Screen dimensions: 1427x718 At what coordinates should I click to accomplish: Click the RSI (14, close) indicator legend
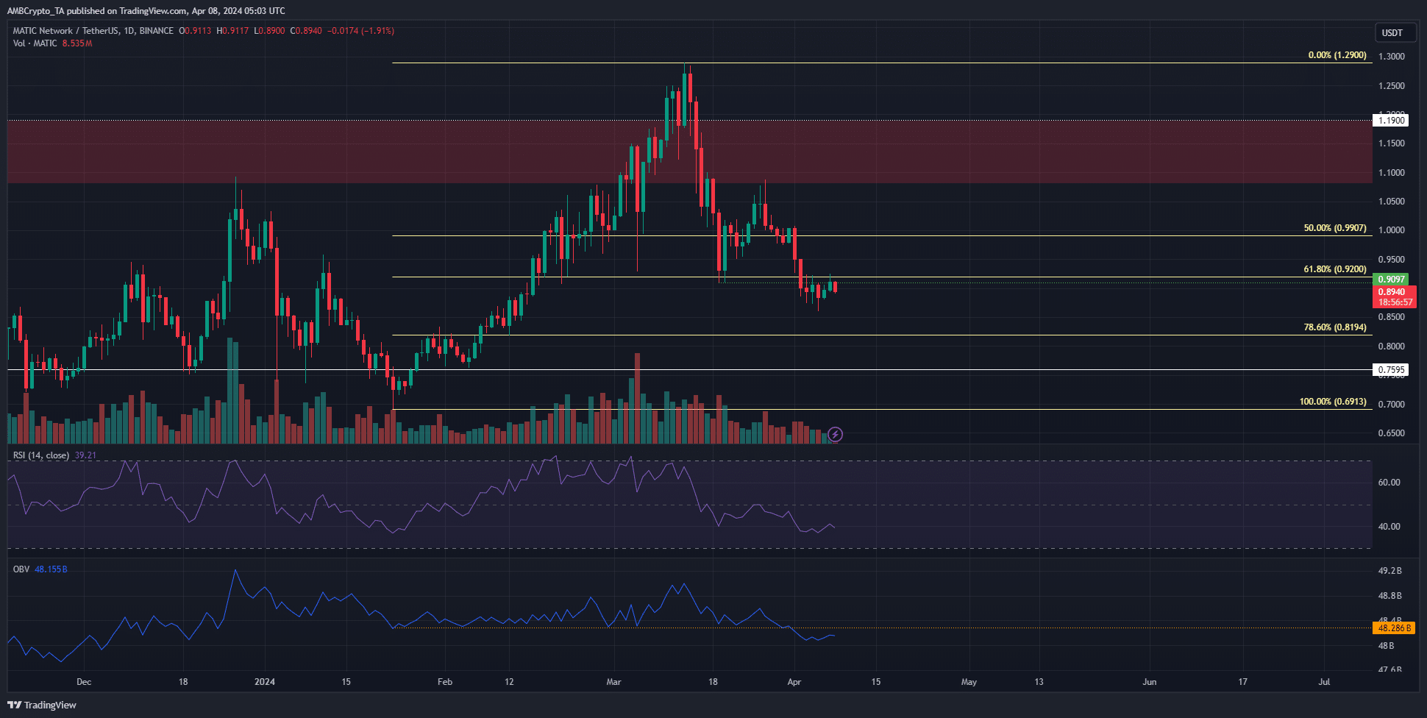point(41,455)
